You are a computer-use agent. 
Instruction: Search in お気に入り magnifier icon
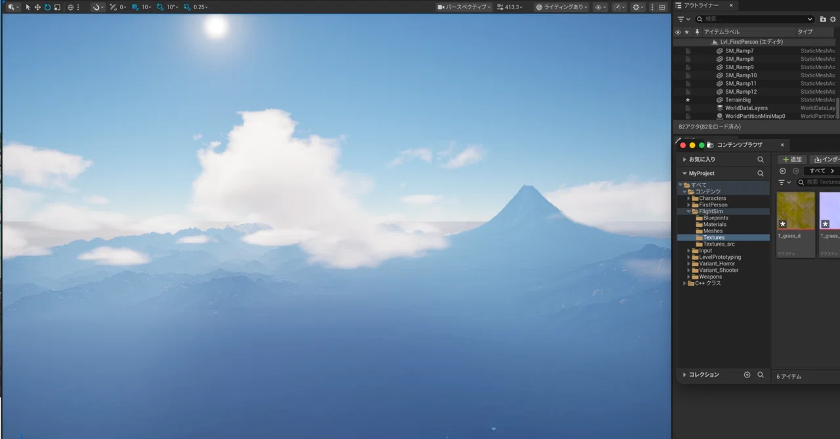pyautogui.click(x=761, y=159)
